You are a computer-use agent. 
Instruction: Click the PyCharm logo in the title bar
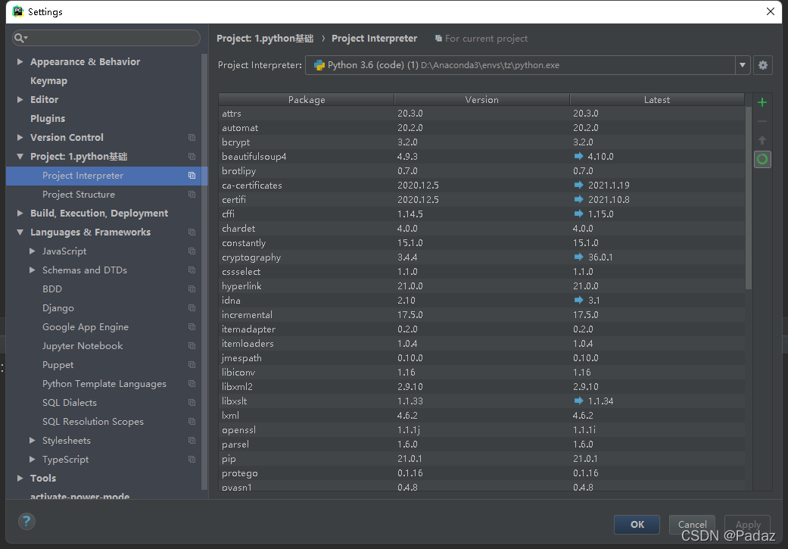pyautogui.click(x=18, y=11)
